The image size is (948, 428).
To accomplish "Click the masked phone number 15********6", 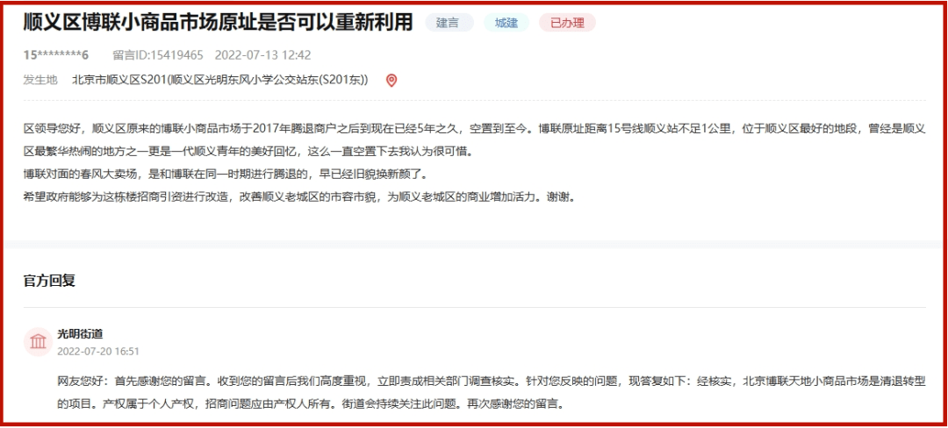I will (x=55, y=55).
